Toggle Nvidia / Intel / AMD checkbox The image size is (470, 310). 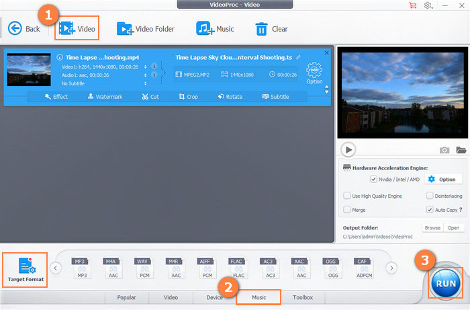[373, 179]
